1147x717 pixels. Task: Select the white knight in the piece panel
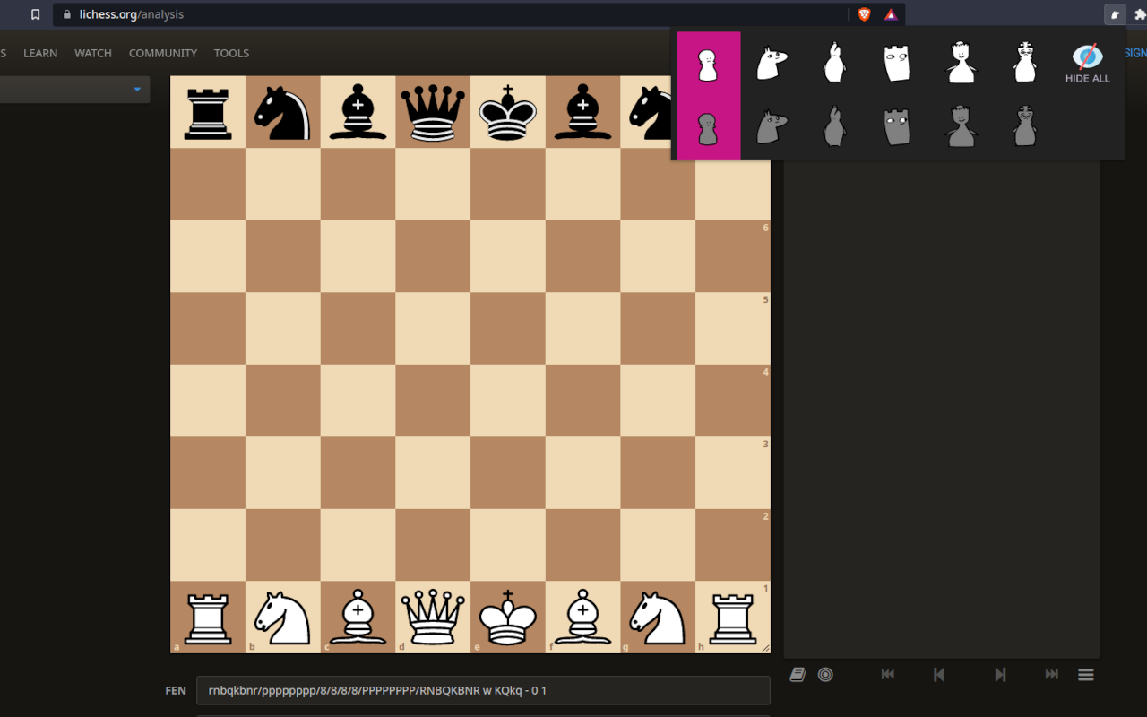(x=772, y=61)
